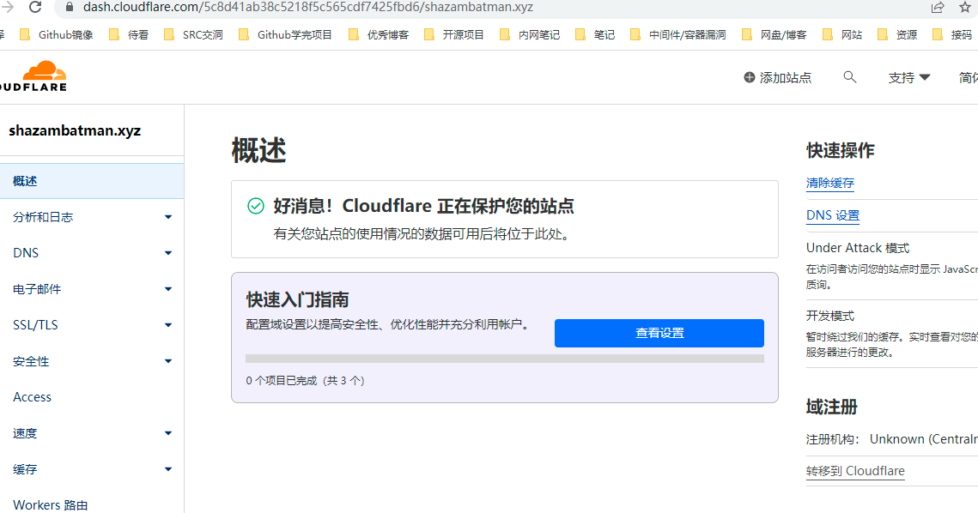Viewport: 978px width, 513px height.
Task: Click the Cloudflare logo
Action: [33, 76]
